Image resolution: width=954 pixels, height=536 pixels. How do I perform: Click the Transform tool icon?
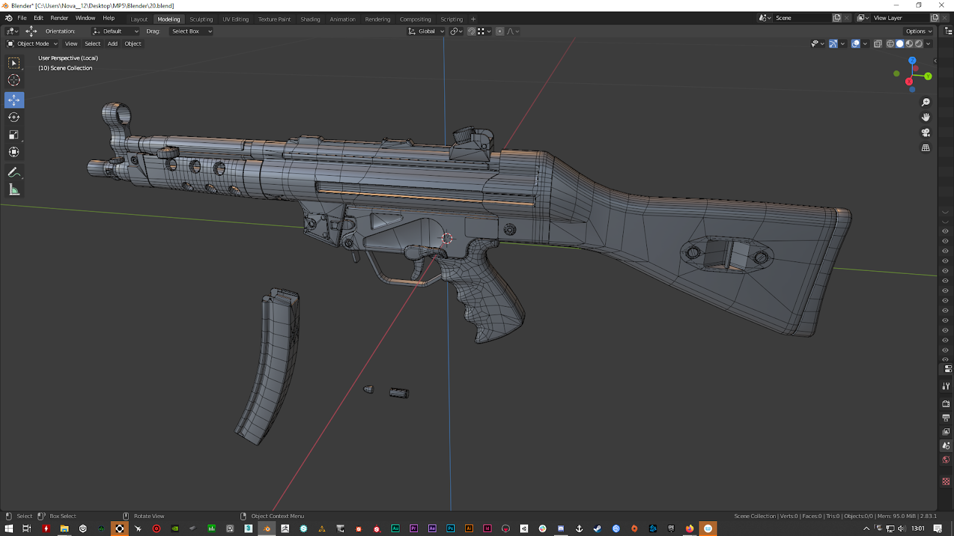pyautogui.click(x=14, y=152)
